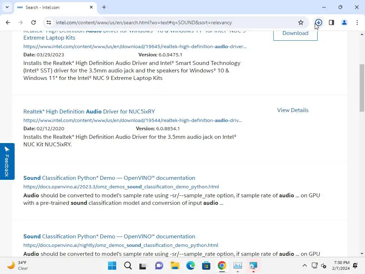Select version text 6.0.8854.1
The width and height of the screenshot is (365, 274).
(168, 128)
